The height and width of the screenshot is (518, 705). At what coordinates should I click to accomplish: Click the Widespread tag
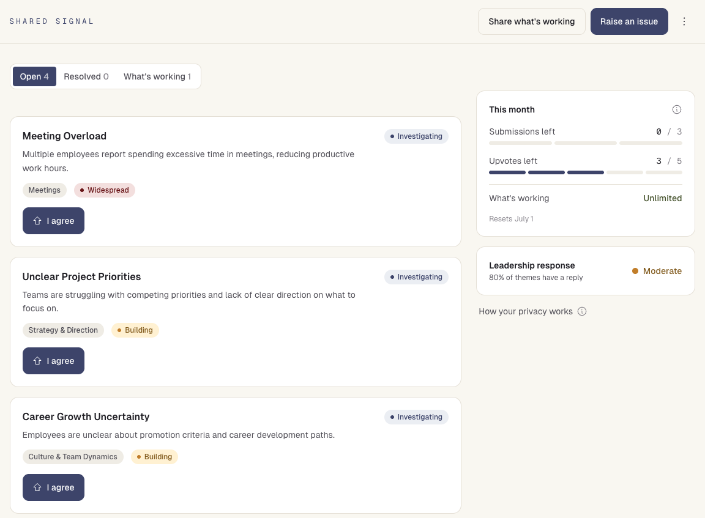coord(104,190)
